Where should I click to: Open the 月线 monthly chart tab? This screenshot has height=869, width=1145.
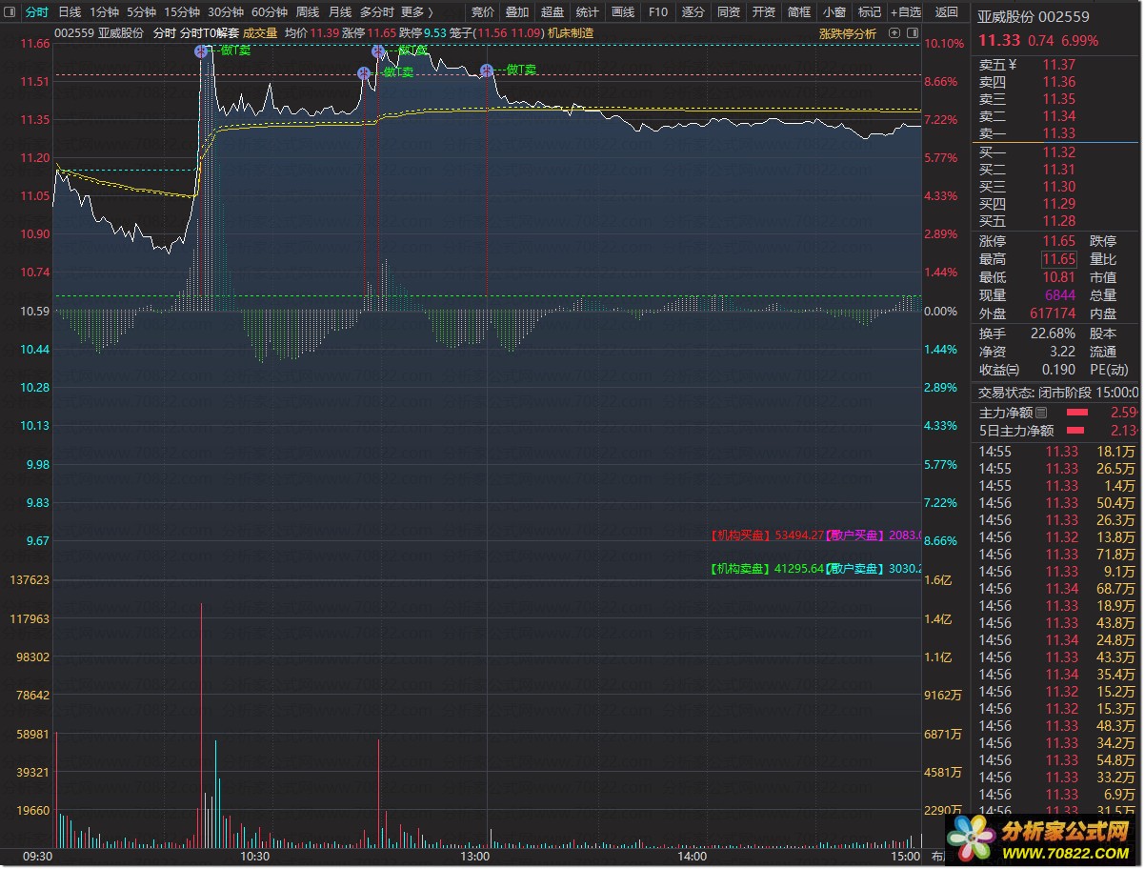click(340, 12)
